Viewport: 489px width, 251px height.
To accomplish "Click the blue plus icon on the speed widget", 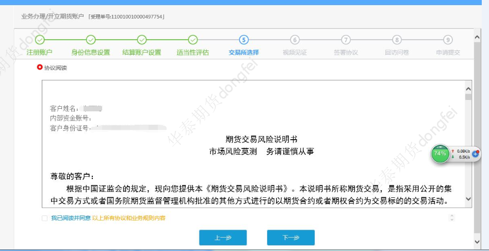I will point(476,154).
